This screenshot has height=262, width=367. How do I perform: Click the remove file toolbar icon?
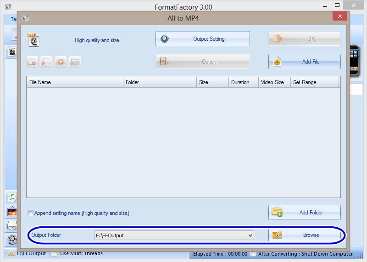pyautogui.click(x=32, y=62)
